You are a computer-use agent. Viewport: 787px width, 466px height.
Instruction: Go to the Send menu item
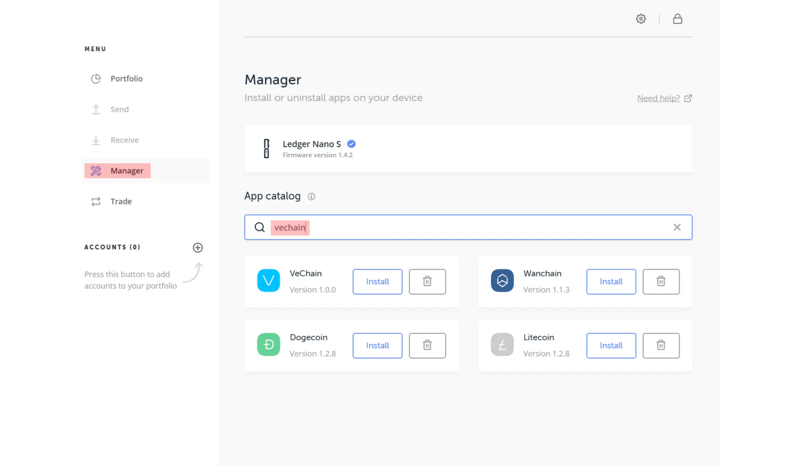[120, 109]
